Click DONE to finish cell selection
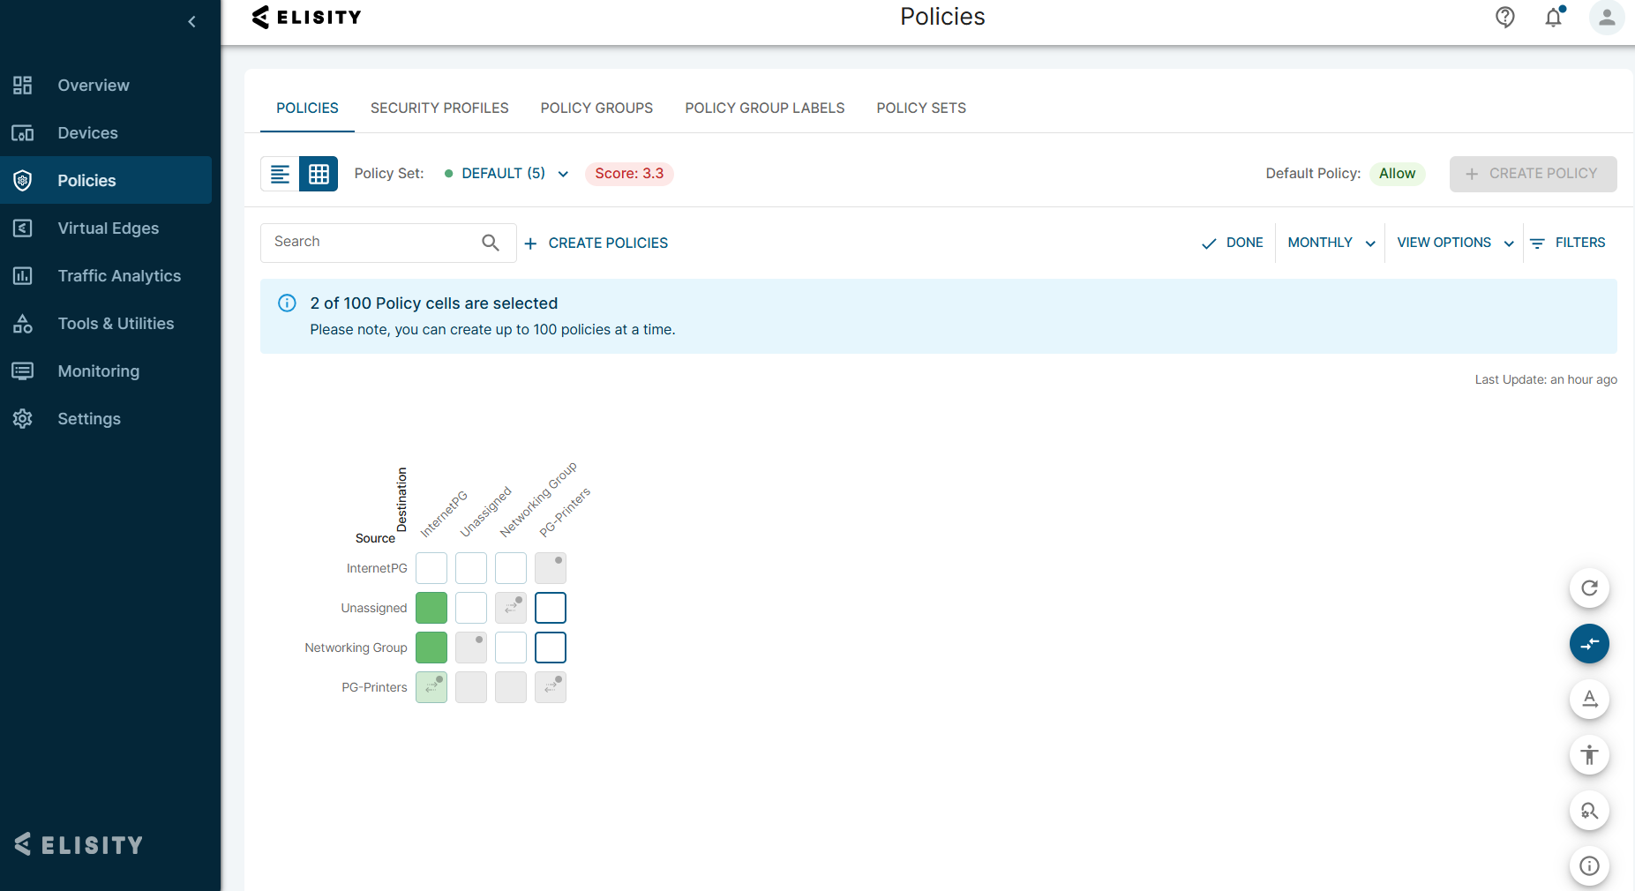 [1233, 243]
